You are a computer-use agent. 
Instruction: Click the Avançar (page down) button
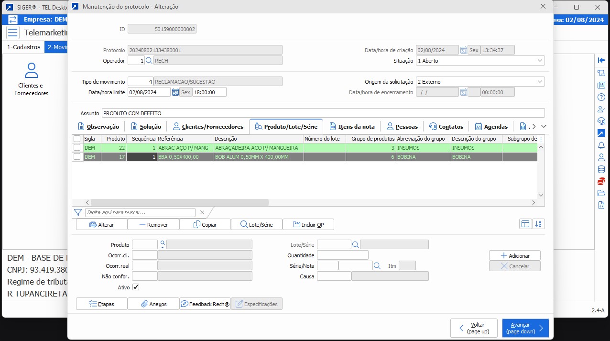(525, 328)
